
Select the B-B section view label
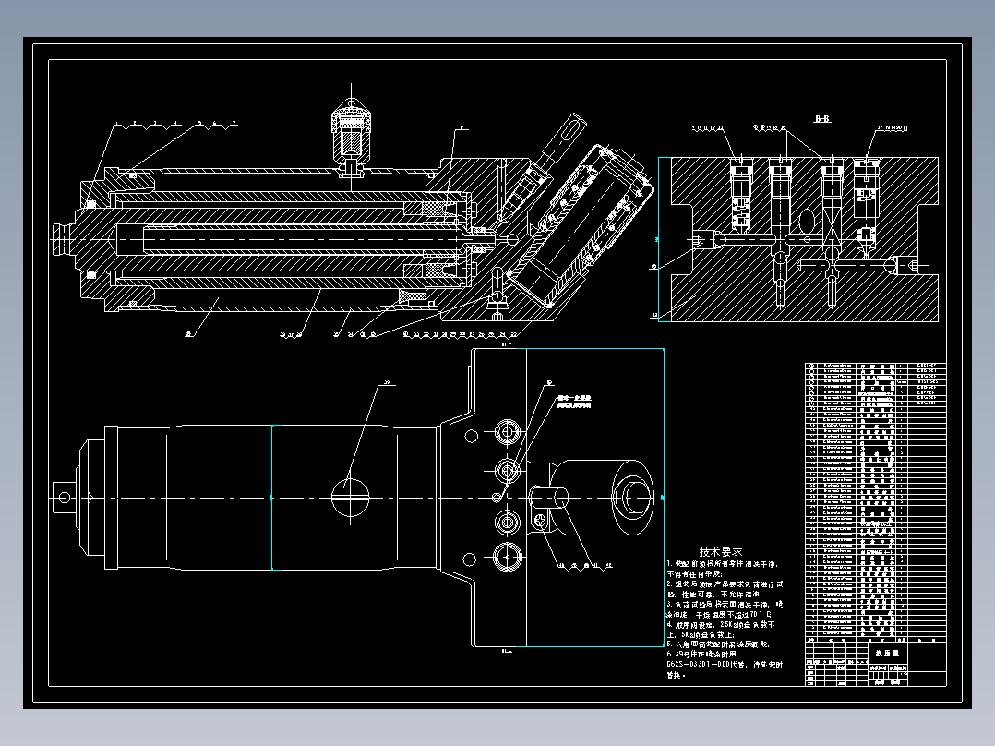point(821,119)
